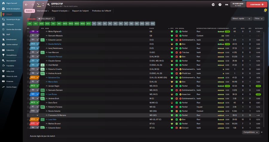Select checkbox for Dario Šarić

[28, 103]
